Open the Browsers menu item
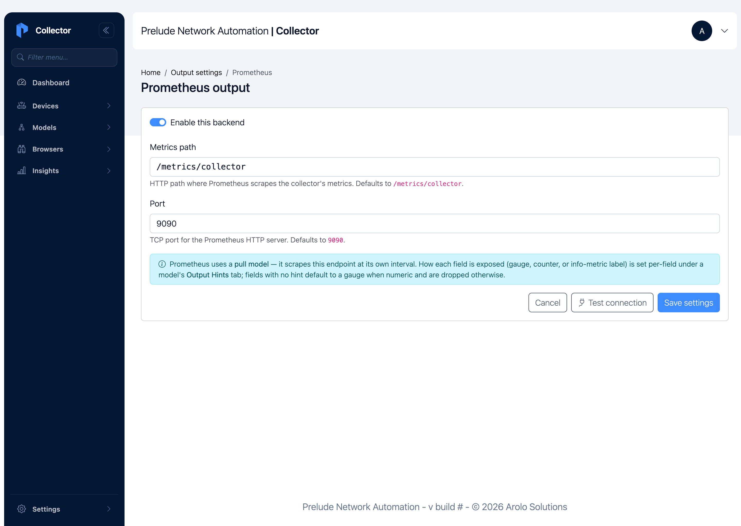741x526 pixels. pyautogui.click(x=64, y=149)
